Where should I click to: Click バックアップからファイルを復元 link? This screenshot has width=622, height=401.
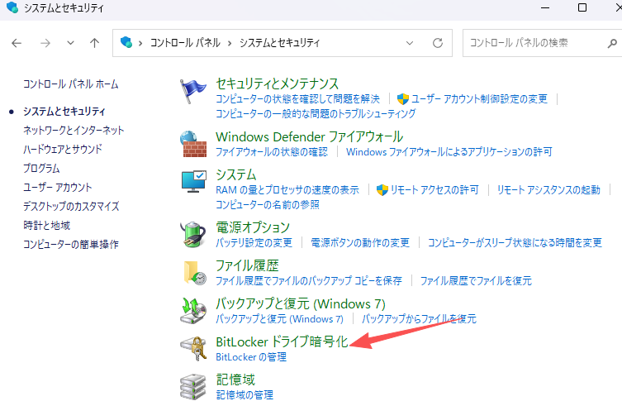click(x=420, y=319)
